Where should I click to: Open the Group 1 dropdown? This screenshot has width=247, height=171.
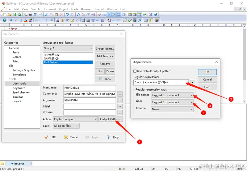coord(68,48)
